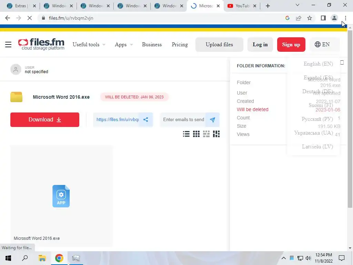Open Windows taskbar search
This screenshot has height=265, width=353.
(25, 258)
